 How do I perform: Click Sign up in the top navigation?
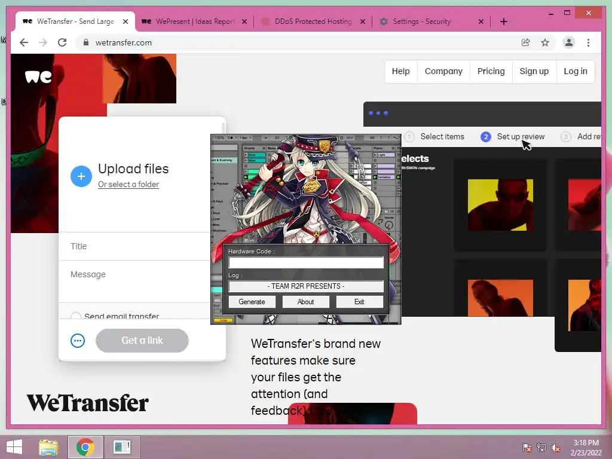[534, 72]
